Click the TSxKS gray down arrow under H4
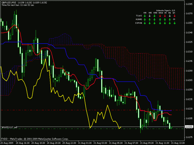 170,16
